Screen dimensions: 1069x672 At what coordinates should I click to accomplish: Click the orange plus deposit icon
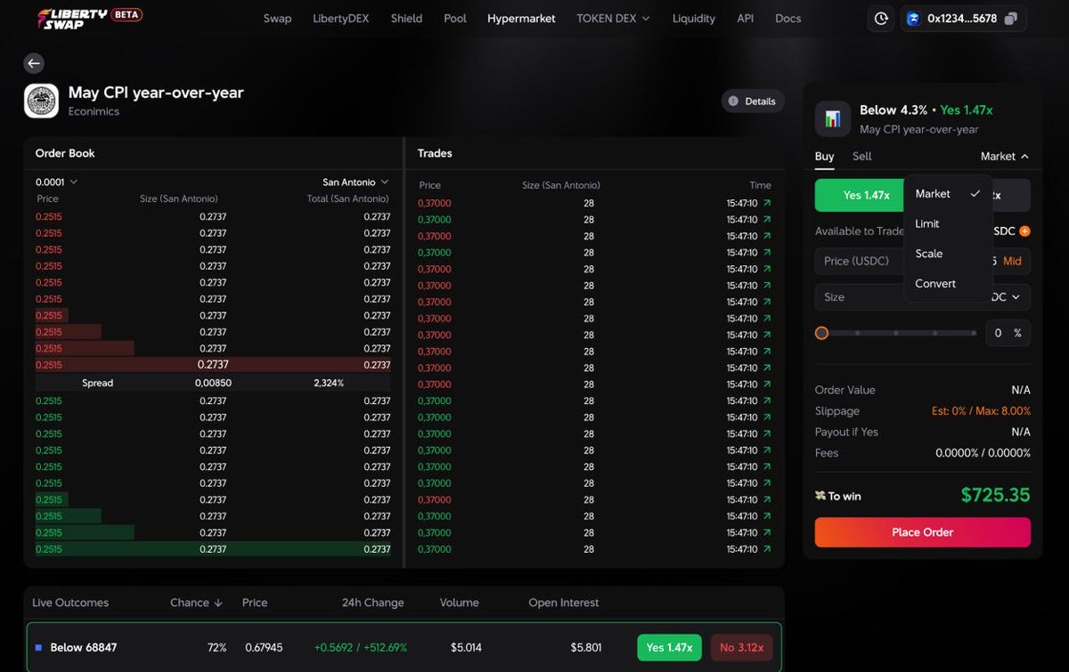(1024, 231)
